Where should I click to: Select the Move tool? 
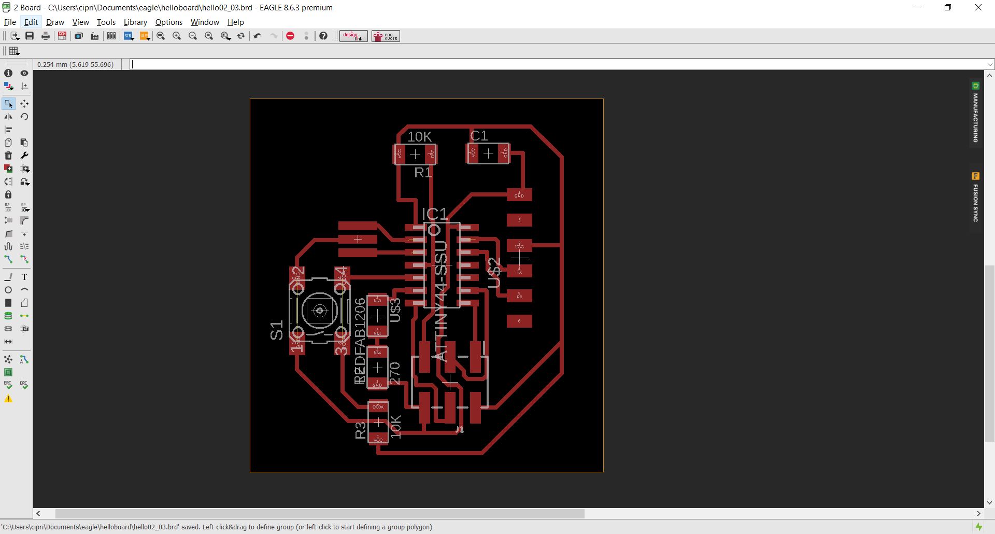coord(24,104)
